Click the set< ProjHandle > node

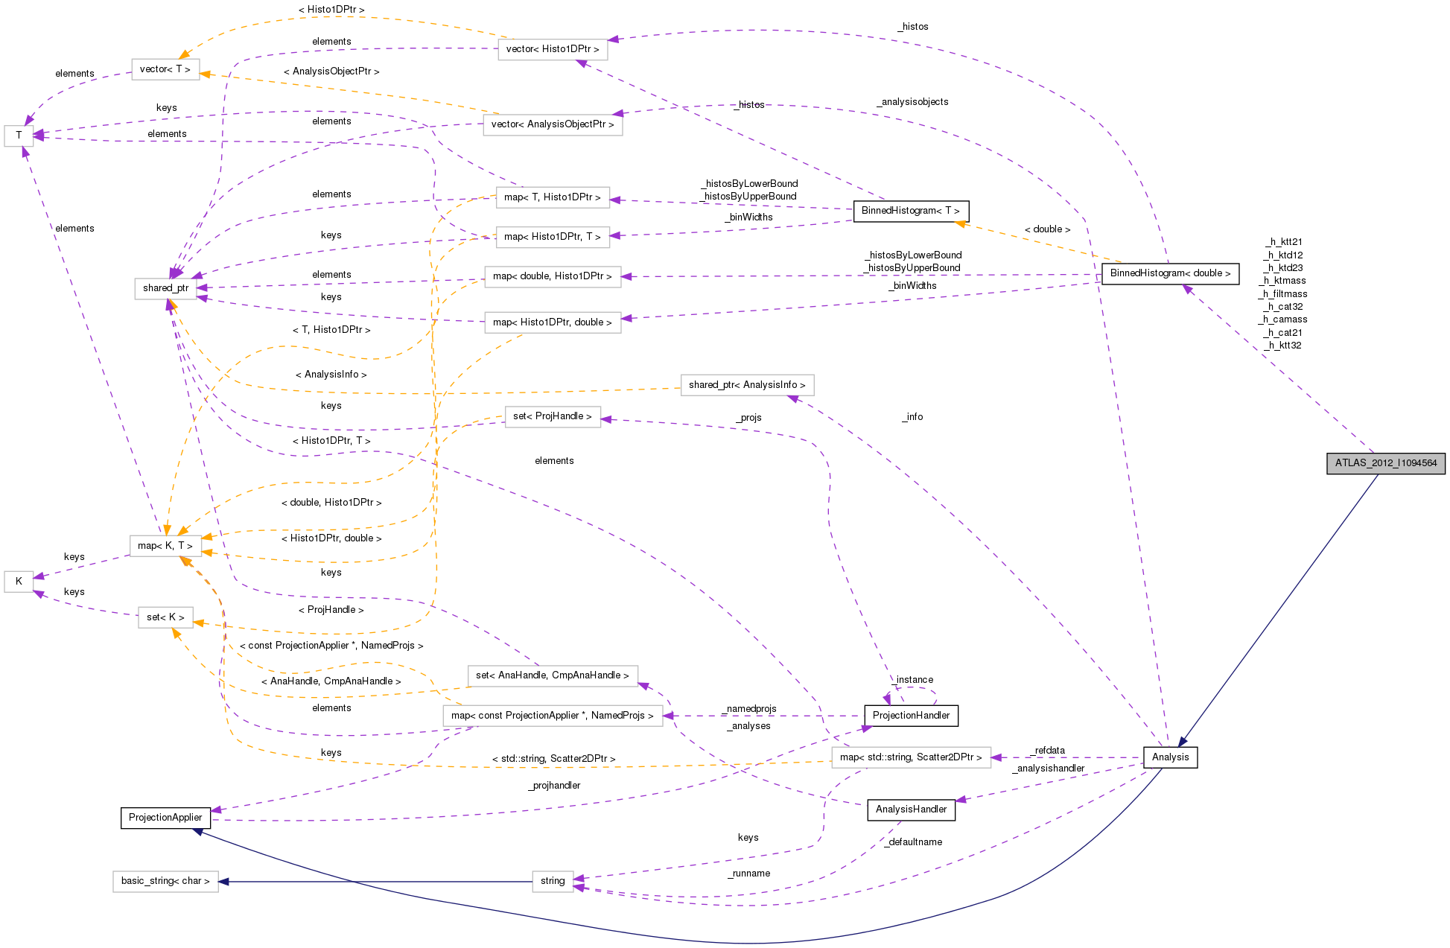[552, 416]
